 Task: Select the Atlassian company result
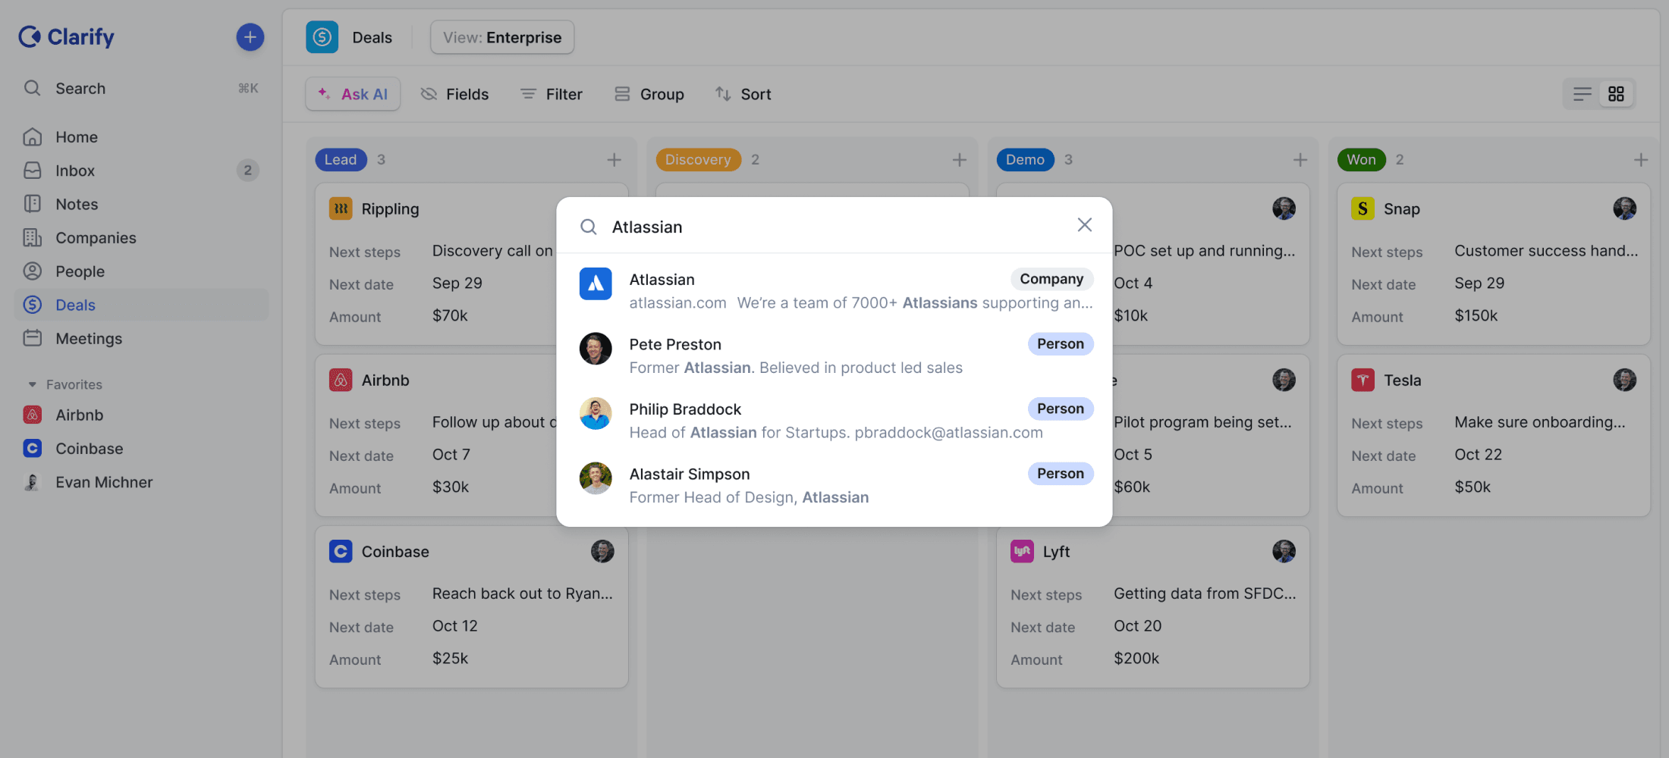coord(834,291)
